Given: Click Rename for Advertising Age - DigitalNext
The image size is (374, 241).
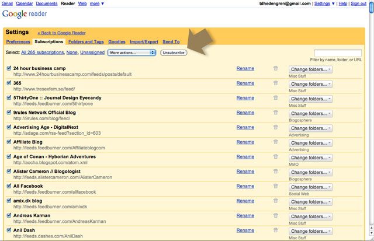Looking at the screenshot, I should tap(245, 127).
